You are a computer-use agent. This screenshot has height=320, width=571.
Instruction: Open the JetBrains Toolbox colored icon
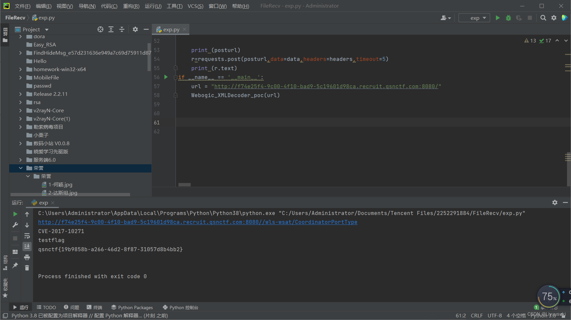click(564, 18)
